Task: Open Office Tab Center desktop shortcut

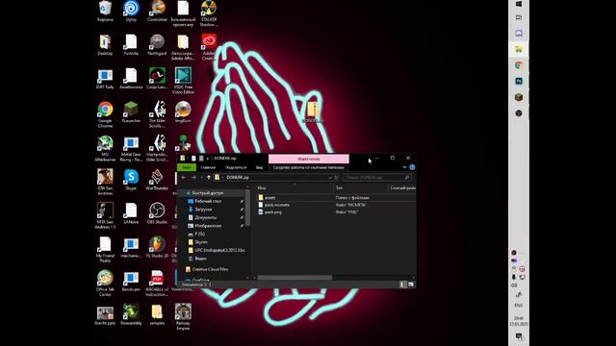Action: pos(105,284)
